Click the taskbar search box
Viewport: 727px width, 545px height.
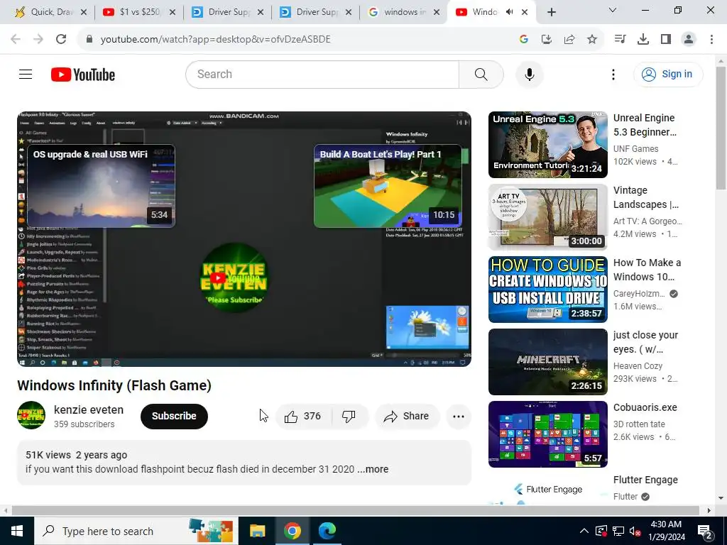point(136,531)
